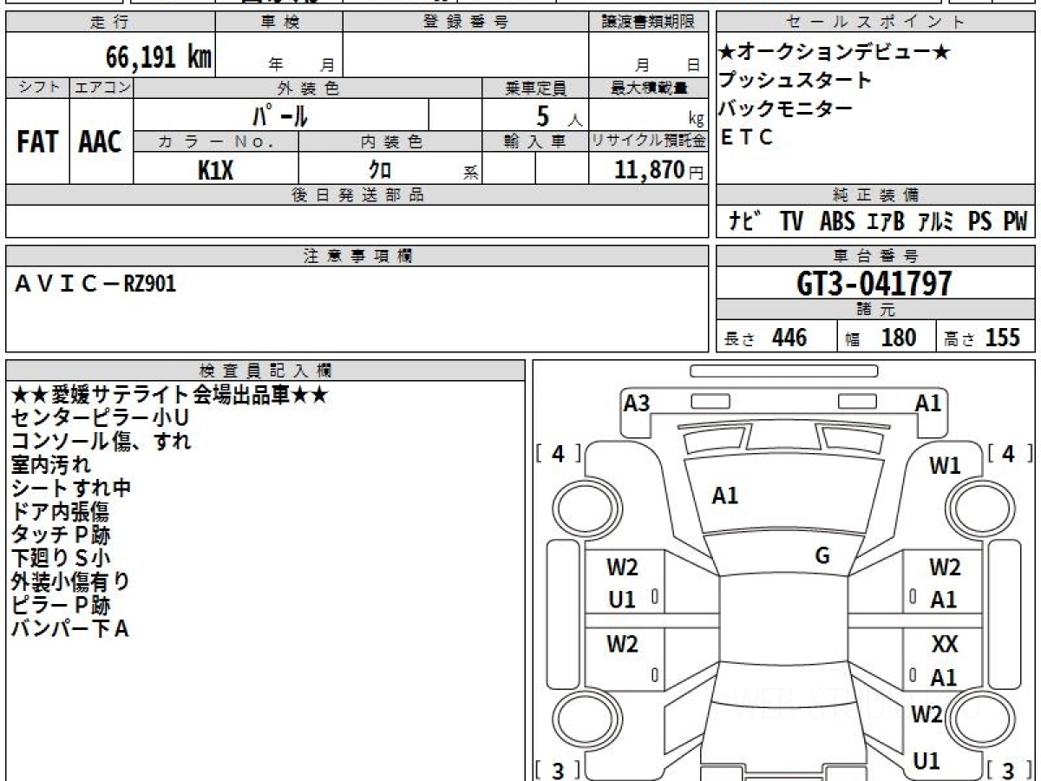
Task: Select the ピラーP跡 inspector note
Action: (61, 606)
